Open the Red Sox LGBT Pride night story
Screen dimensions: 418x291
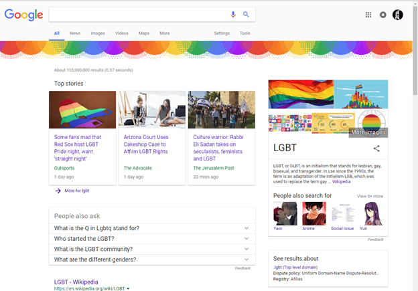[x=78, y=148]
